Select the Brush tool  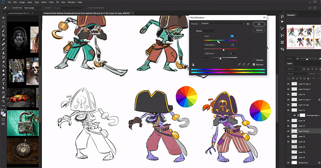(3, 48)
